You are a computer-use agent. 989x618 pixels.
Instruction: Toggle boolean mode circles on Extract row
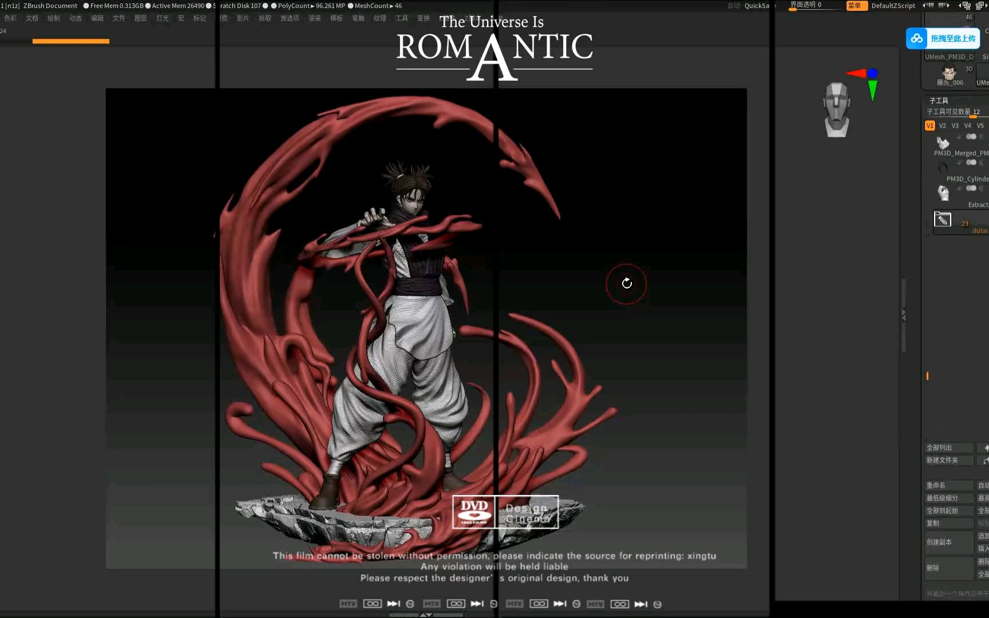pos(971,188)
